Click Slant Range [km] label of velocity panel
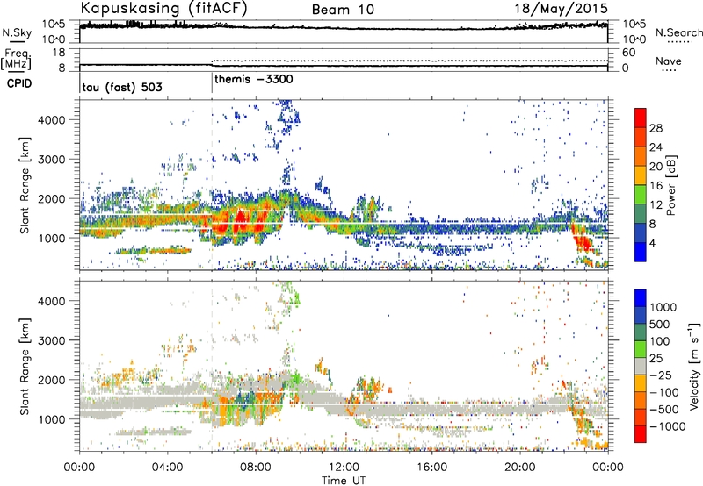The width and height of the screenshot is (703, 486). [x=25, y=367]
